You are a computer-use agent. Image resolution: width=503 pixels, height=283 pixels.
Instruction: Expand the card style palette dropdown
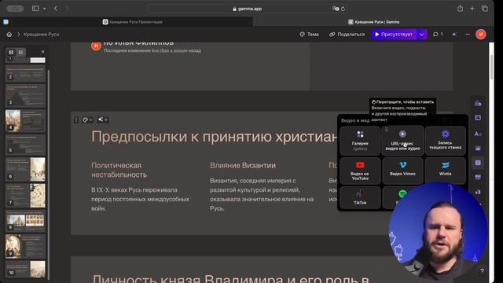pyautogui.click(x=87, y=120)
